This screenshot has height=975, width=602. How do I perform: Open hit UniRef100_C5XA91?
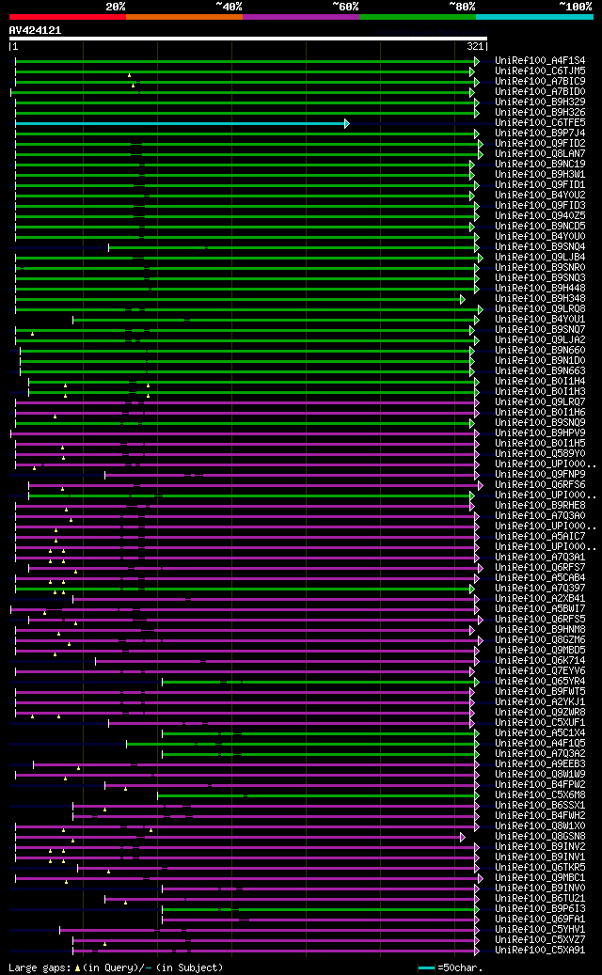click(x=540, y=951)
